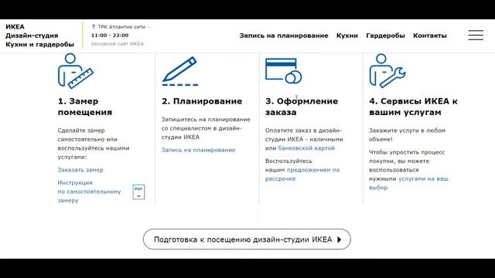Click the 1. Замер помещения heading

click(x=85, y=107)
